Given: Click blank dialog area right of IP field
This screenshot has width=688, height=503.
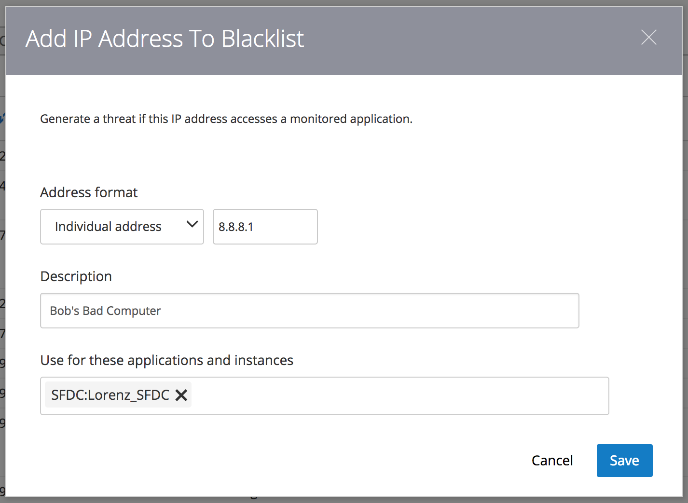Looking at the screenshot, I should pos(482,227).
